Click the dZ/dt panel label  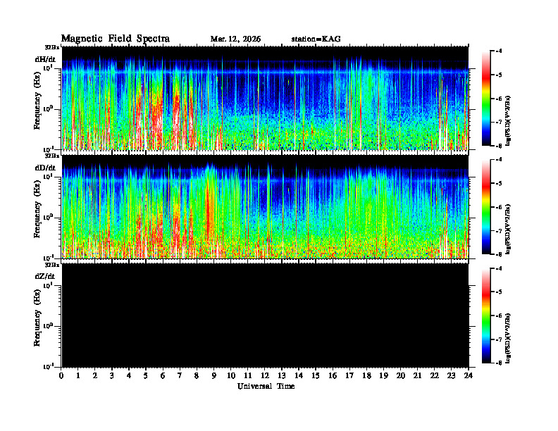click(x=45, y=276)
